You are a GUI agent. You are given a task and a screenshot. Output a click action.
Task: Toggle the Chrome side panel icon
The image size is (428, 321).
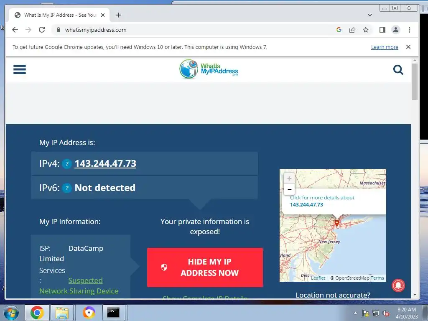coord(382,30)
